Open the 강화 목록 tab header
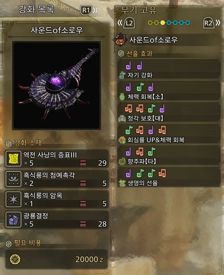This screenshot has height=275, width=224. pyautogui.click(x=36, y=10)
